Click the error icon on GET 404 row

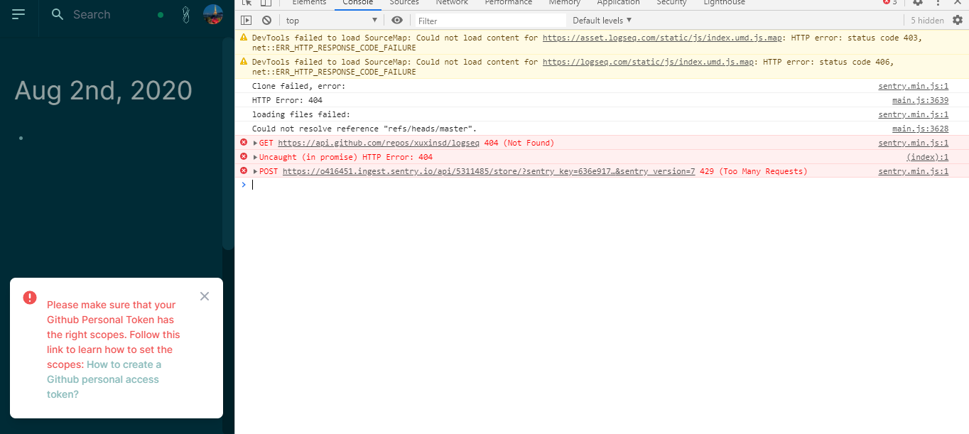tap(244, 143)
